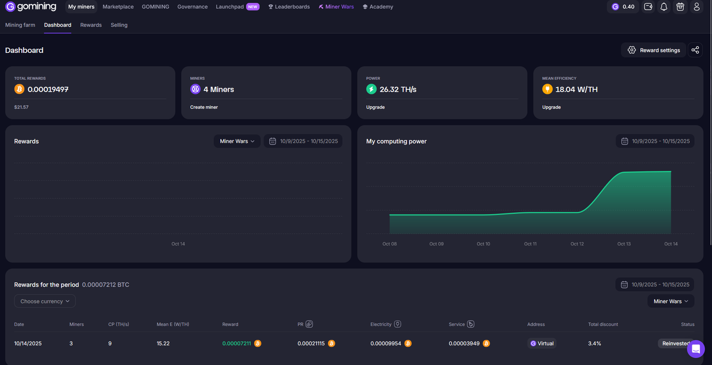Screen dimensions: 712x365
Task: Click the Virtual address badge
Action: [542, 343]
